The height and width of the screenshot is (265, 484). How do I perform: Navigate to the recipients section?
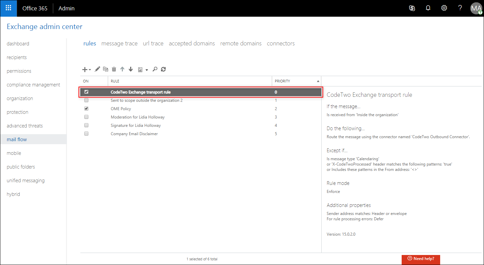pos(16,57)
